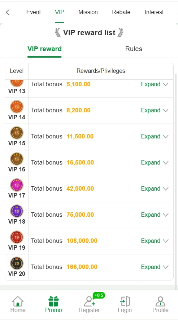Expand VIP 14 reward details
The height and width of the screenshot is (320, 178).
(x=155, y=111)
